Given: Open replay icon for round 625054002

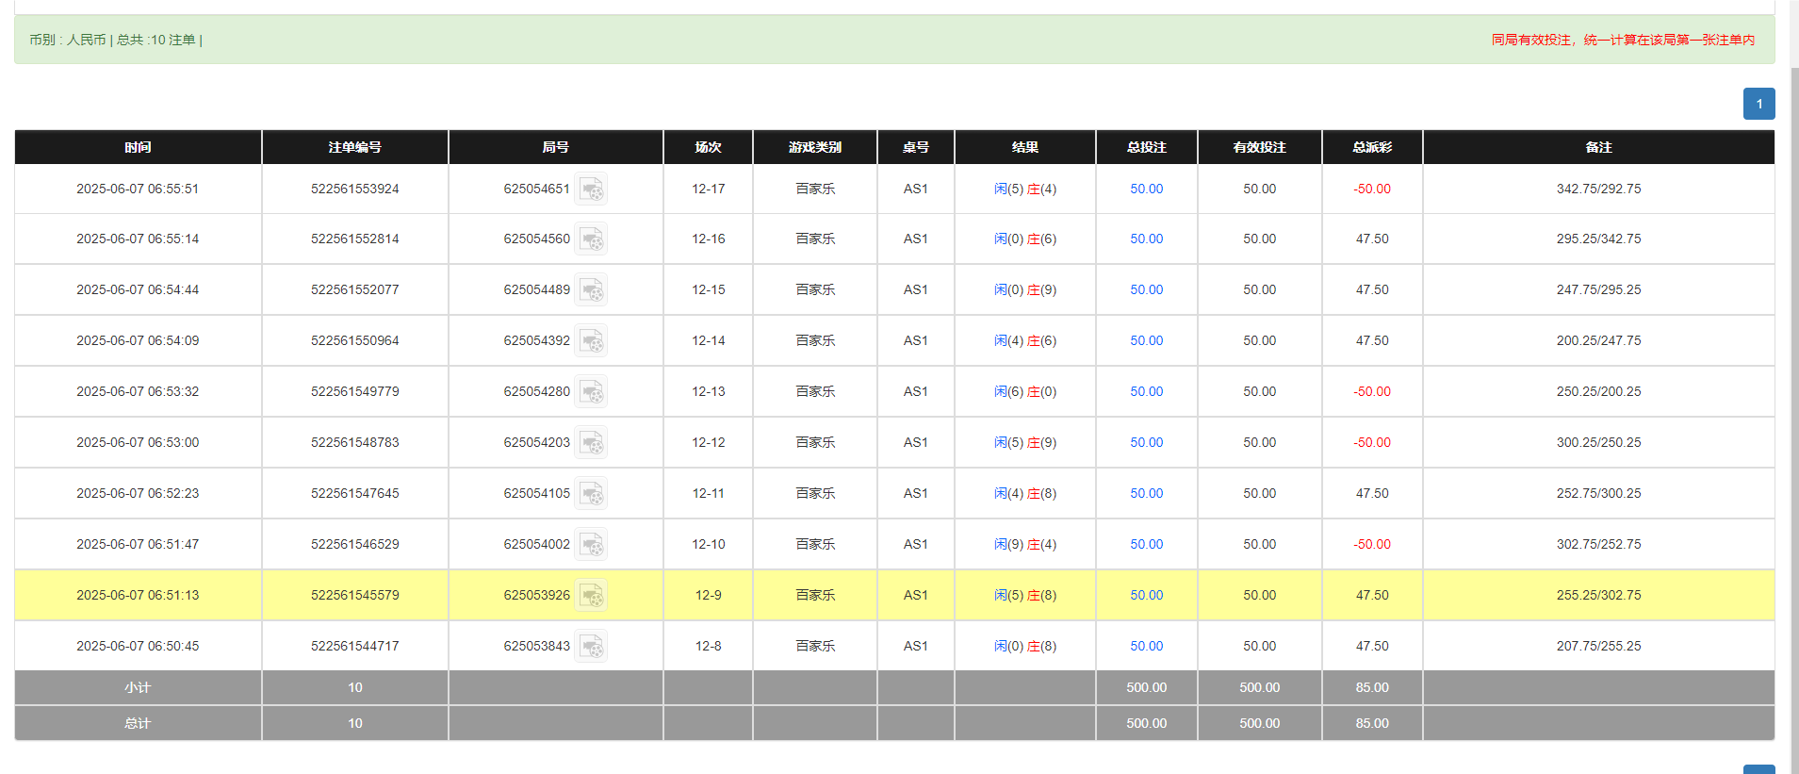Looking at the screenshot, I should (591, 545).
